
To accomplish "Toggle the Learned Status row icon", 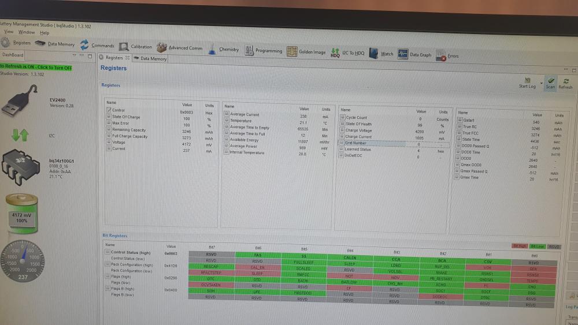I will [342, 149].
